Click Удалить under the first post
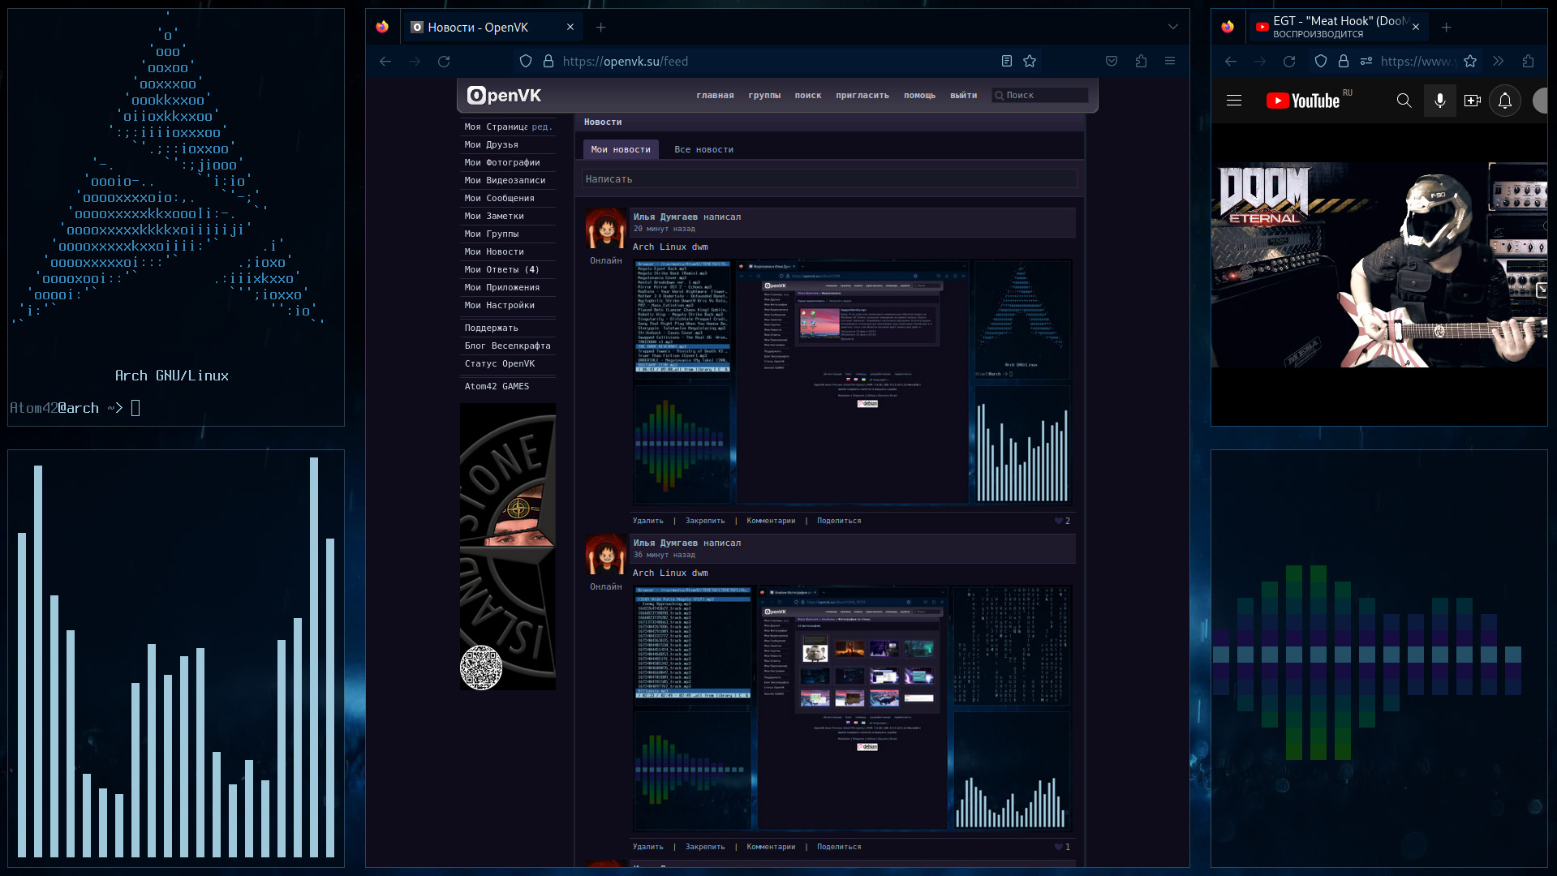This screenshot has height=876, width=1557. (647, 521)
